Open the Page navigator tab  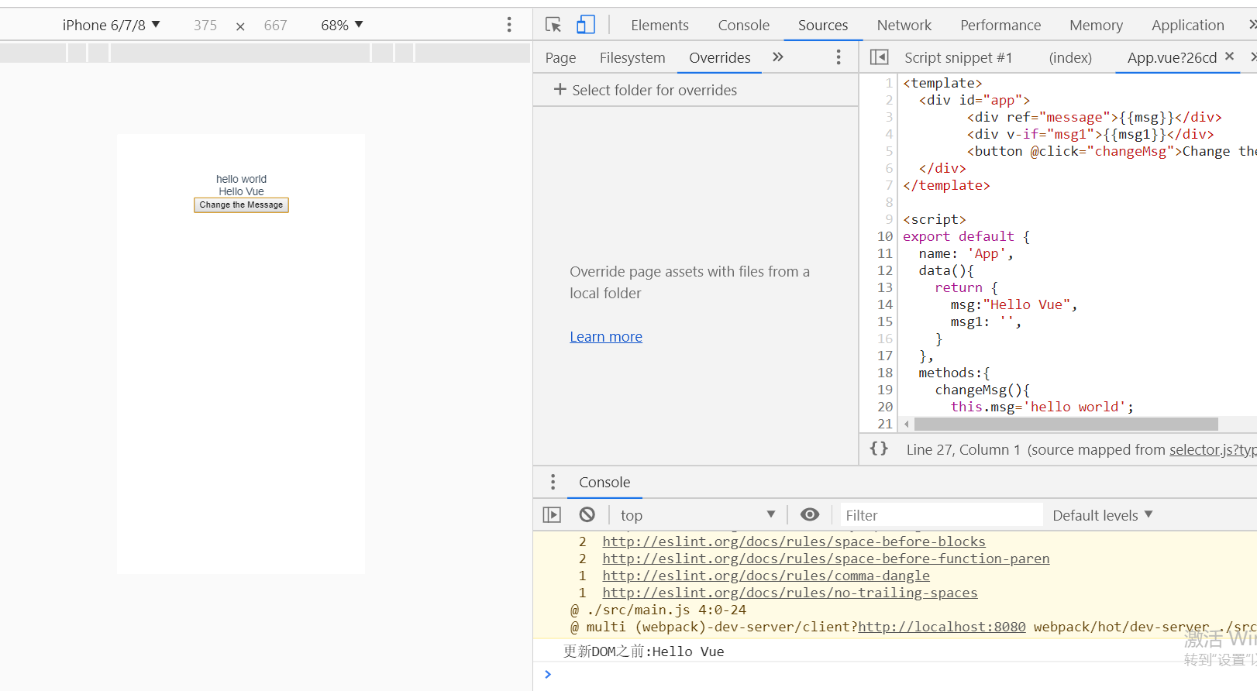coord(560,57)
